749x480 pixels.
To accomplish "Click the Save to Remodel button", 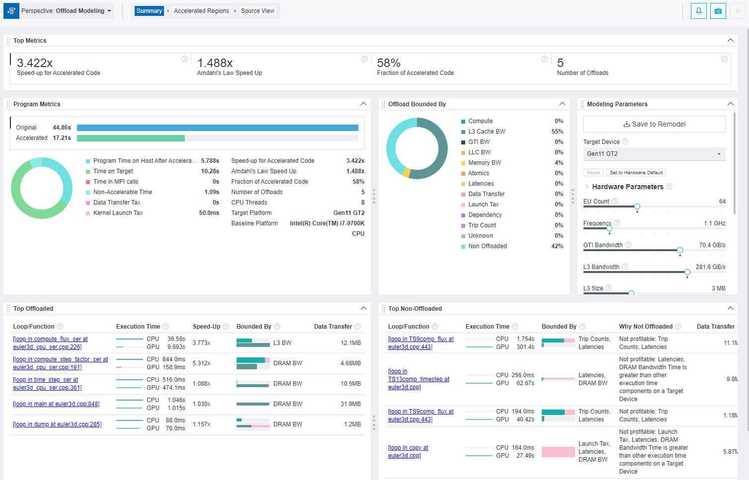I will [x=654, y=124].
